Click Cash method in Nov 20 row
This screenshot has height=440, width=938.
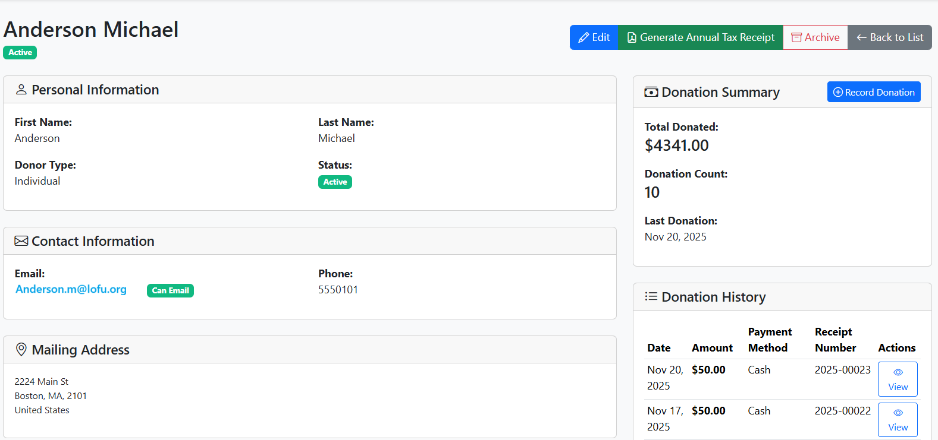coord(759,370)
